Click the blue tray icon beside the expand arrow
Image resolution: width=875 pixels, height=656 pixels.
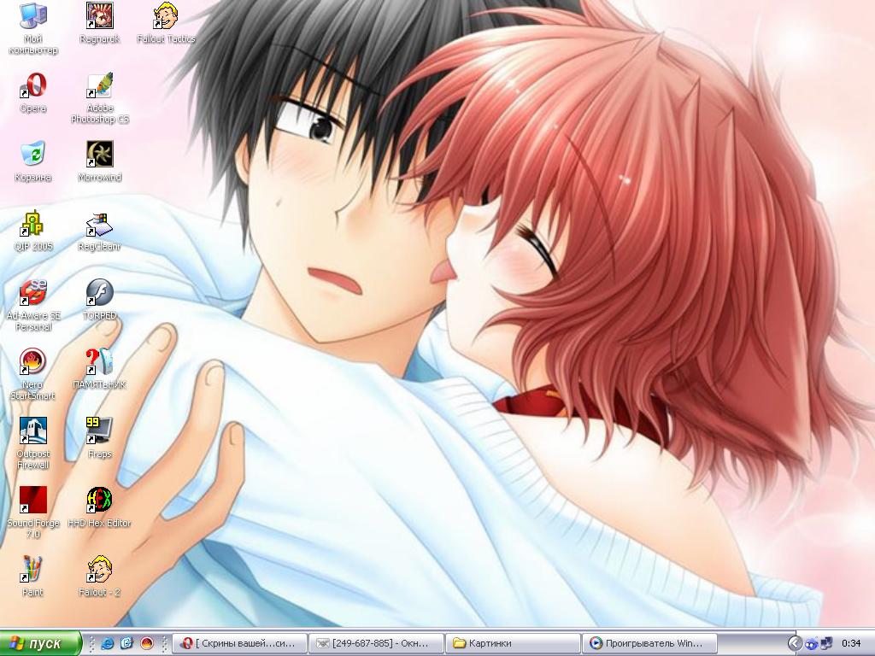[x=812, y=644]
